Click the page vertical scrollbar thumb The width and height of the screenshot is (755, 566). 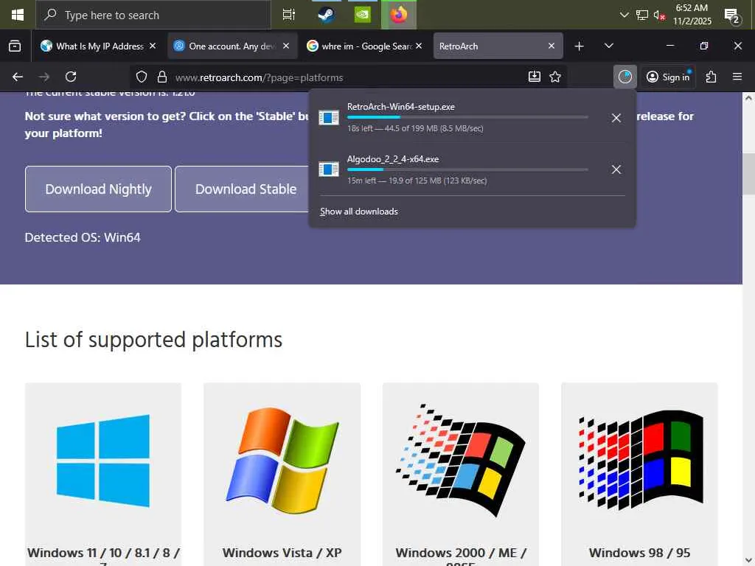point(748,174)
